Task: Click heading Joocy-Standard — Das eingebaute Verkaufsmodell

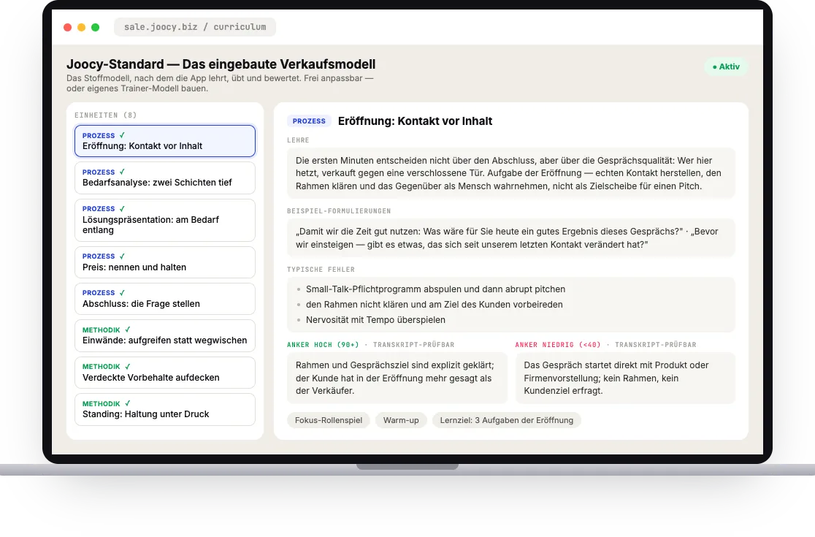Action: tap(221, 64)
